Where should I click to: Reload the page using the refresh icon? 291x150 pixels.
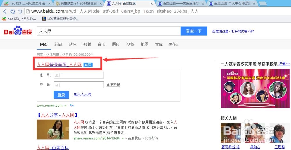(13, 12)
